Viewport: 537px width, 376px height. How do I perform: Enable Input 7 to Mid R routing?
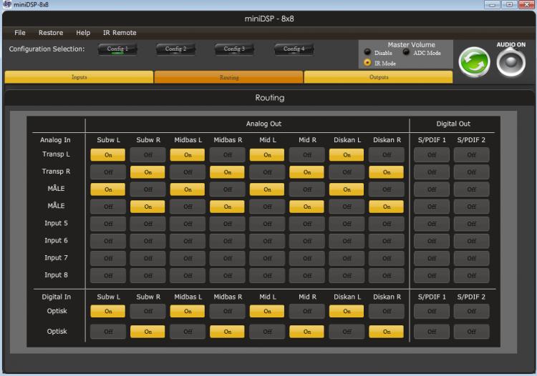click(x=306, y=259)
